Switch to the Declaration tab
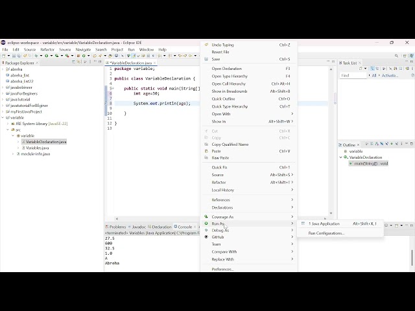The width and height of the screenshot is (415, 311). click(x=160, y=227)
